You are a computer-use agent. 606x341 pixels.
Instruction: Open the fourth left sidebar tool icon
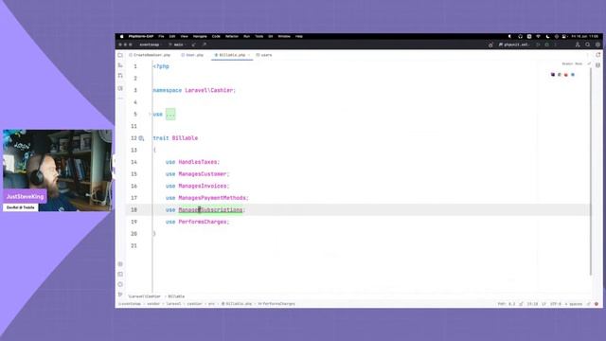[120, 88]
